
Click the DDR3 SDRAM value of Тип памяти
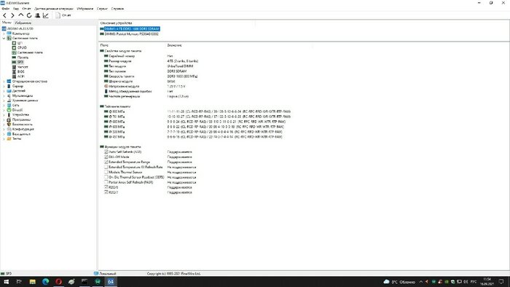[177, 71]
